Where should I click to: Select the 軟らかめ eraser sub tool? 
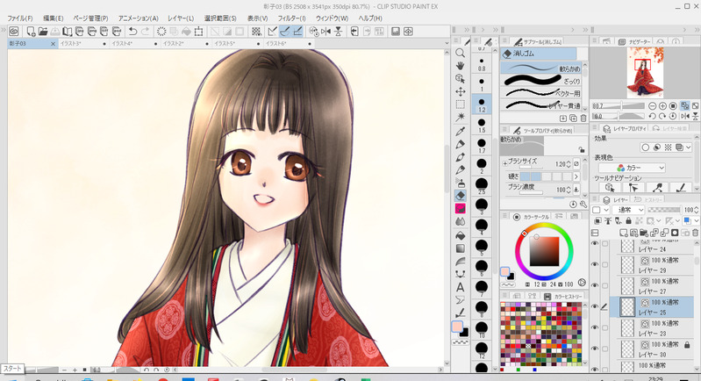tap(540, 68)
